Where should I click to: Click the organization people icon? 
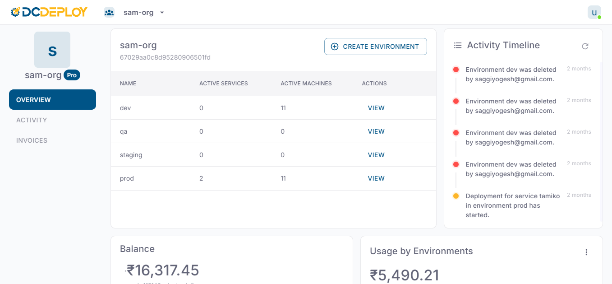(109, 13)
